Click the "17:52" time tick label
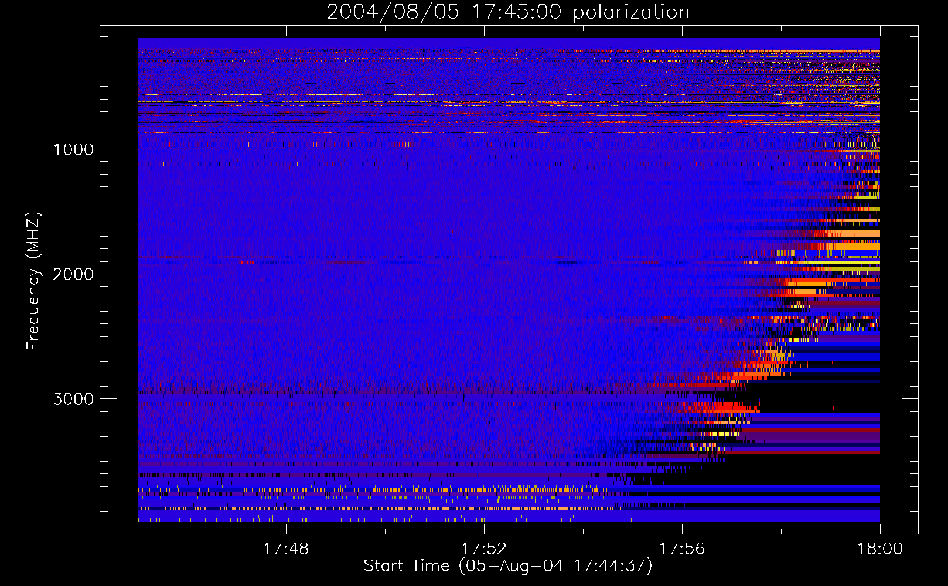The image size is (948, 586). pyautogui.click(x=484, y=549)
